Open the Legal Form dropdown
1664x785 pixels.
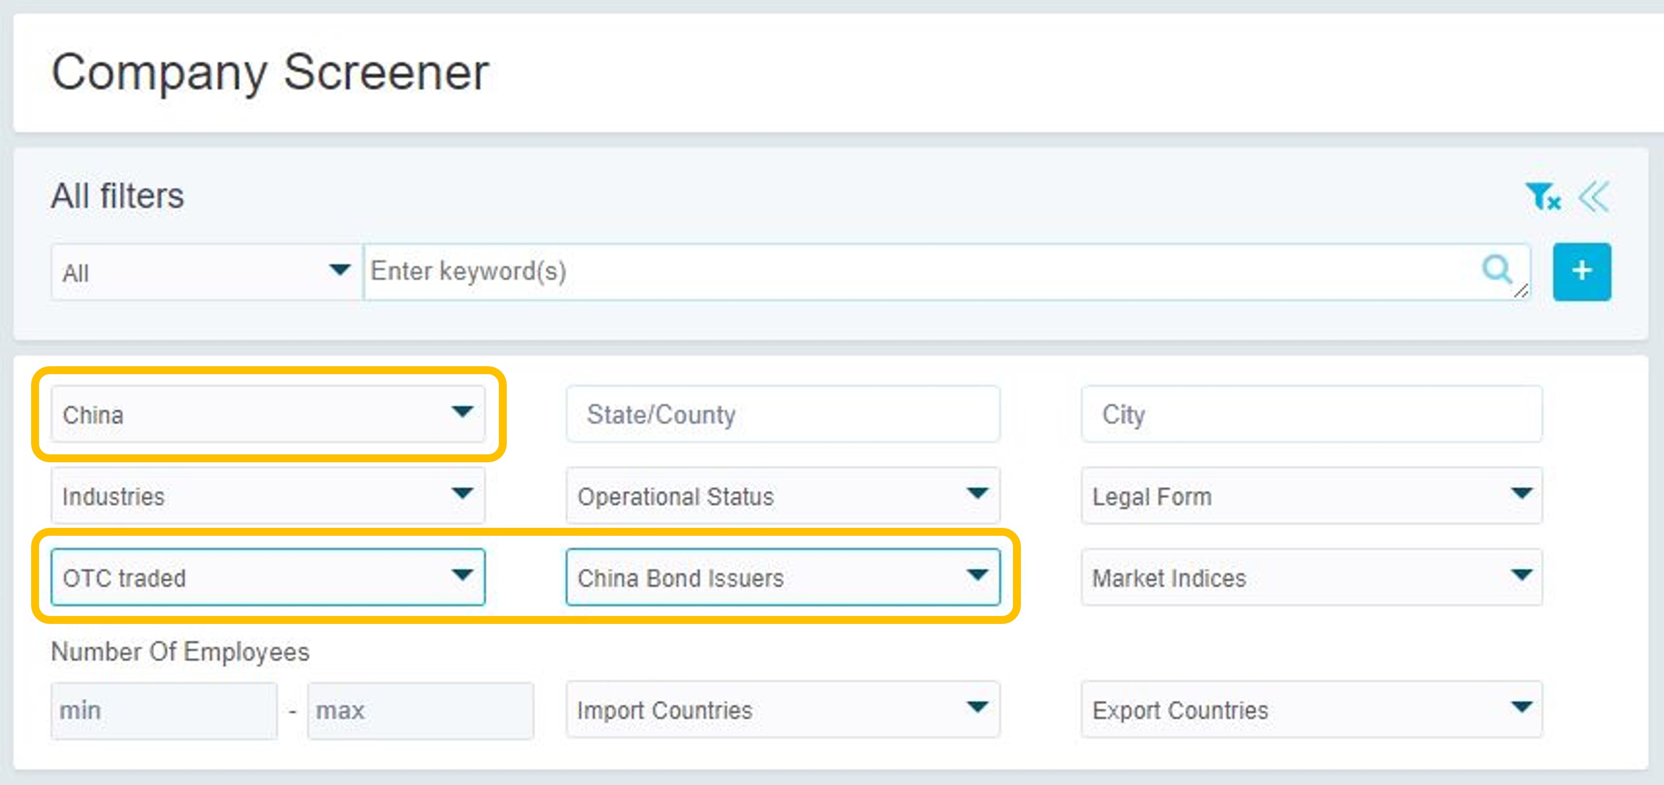[x=1311, y=496]
